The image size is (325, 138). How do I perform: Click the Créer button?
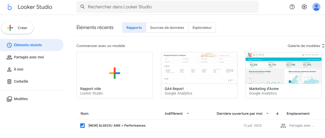(17, 28)
